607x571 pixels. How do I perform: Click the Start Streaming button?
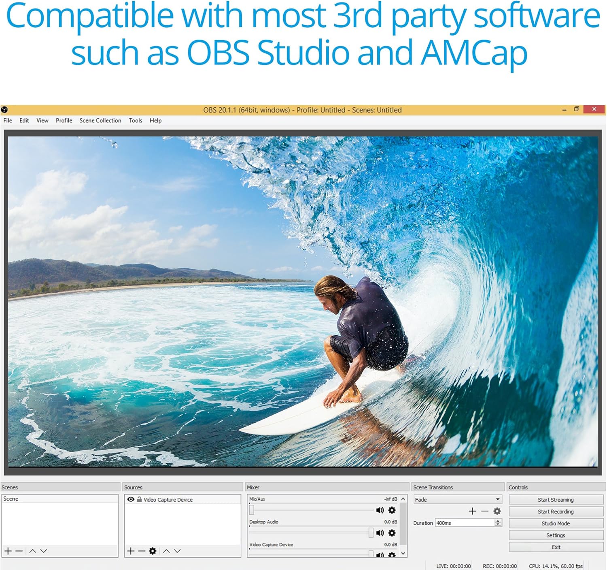click(x=556, y=500)
